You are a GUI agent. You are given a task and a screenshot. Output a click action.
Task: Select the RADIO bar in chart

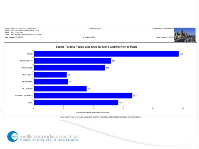[106, 54]
